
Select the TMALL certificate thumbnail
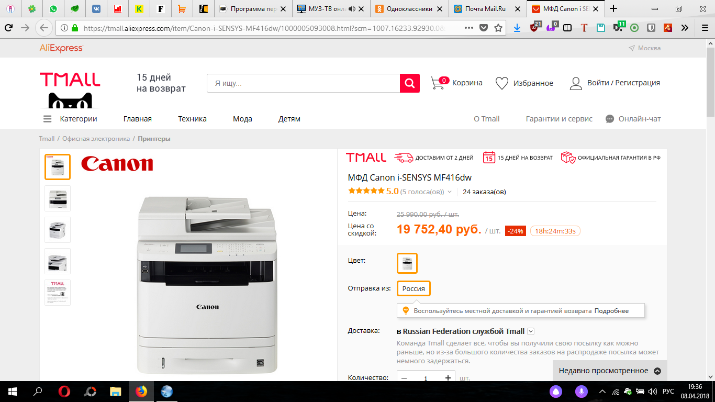[58, 293]
